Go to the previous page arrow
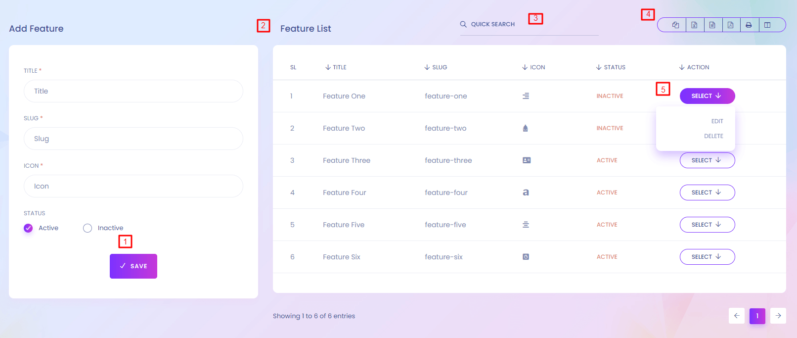The width and height of the screenshot is (797, 338). click(736, 316)
